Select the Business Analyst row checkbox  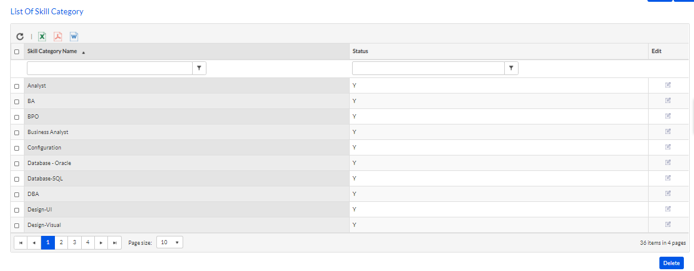pyautogui.click(x=17, y=133)
